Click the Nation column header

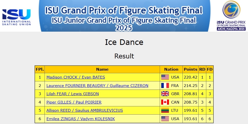171,69
